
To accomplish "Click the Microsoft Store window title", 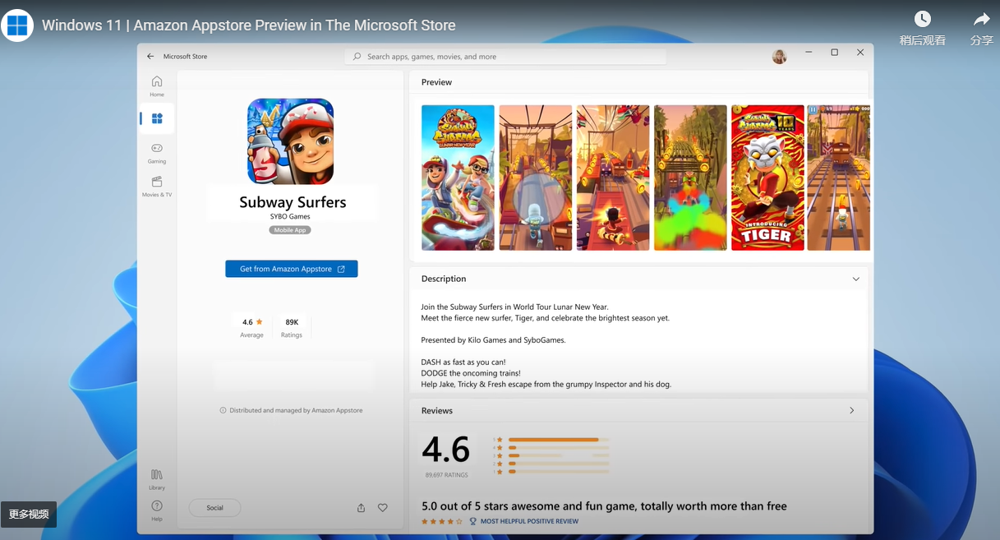I will [186, 57].
